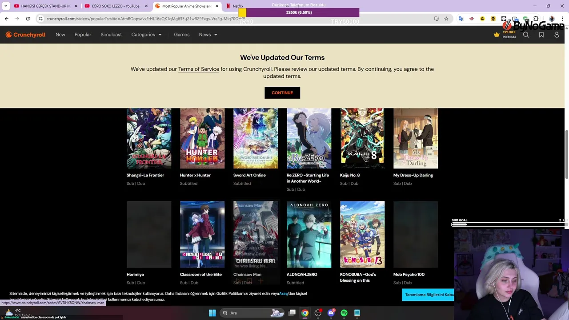Open the account profile icon
The height and width of the screenshot is (320, 569).
tap(557, 35)
